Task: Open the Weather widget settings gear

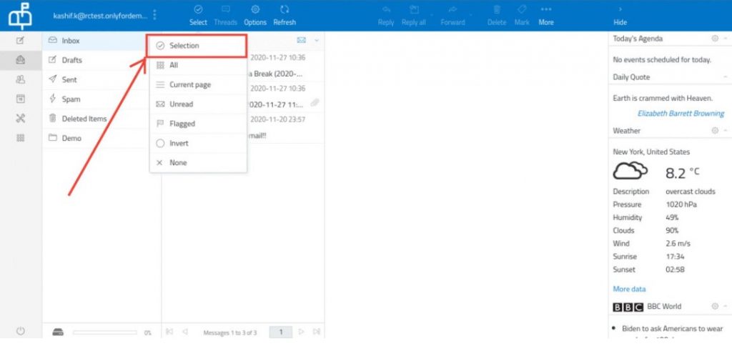Action: (x=714, y=131)
